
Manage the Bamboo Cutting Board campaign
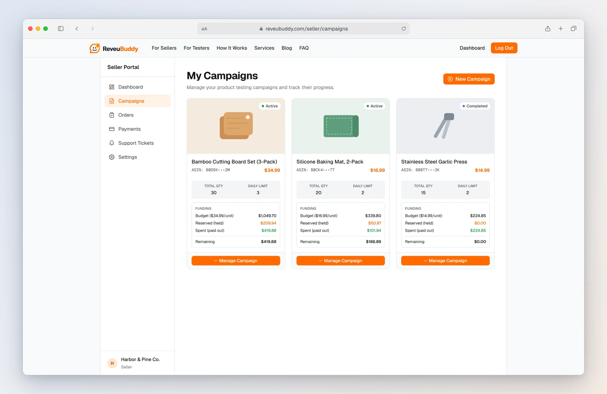tap(236, 261)
